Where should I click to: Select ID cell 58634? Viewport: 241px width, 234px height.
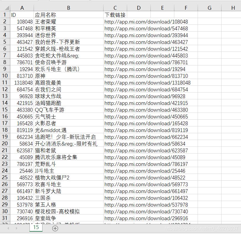coord(22,144)
